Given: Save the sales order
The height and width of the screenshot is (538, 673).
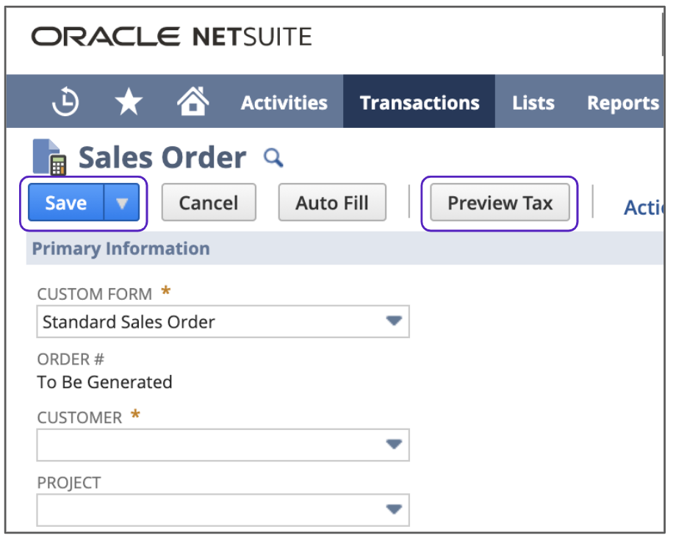Looking at the screenshot, I should point(66,203).
